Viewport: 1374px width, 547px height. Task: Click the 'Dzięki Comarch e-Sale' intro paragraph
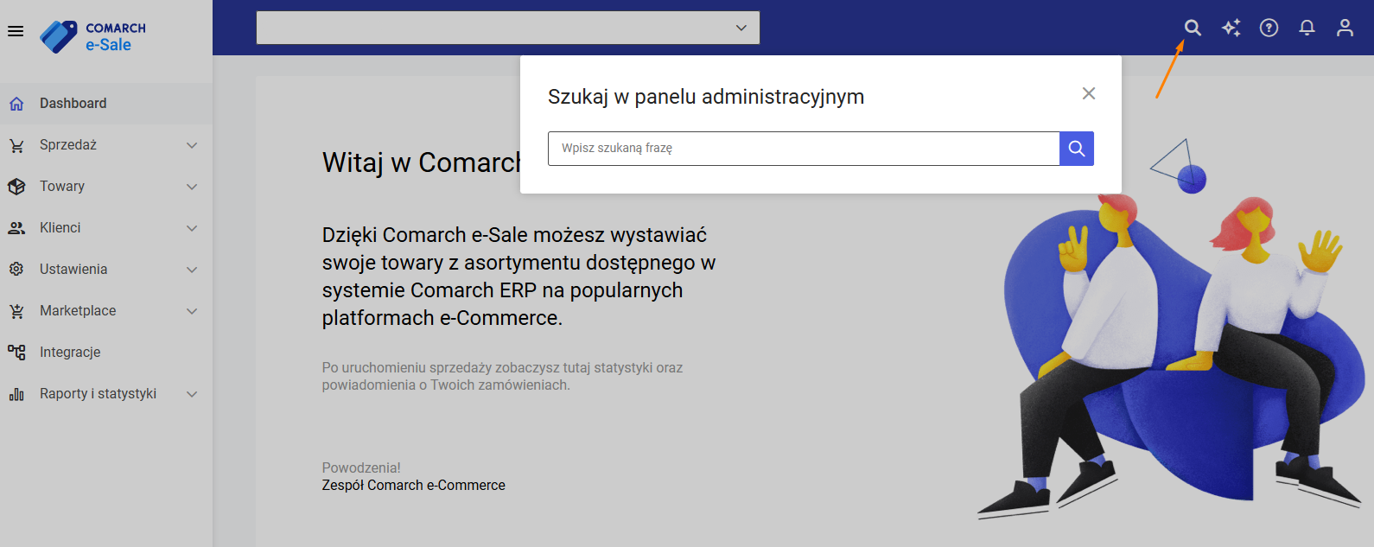point(519,277)
